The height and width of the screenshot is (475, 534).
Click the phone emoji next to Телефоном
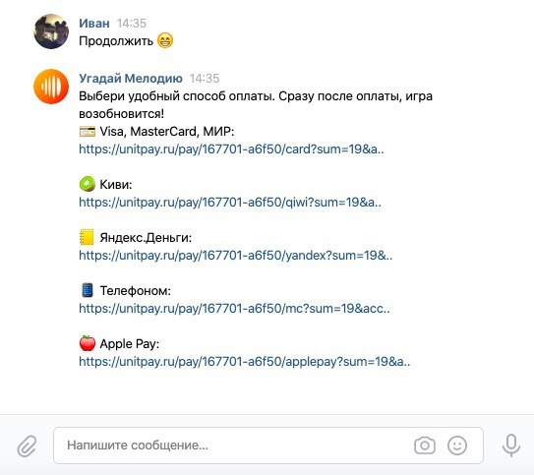coord(88,290)
